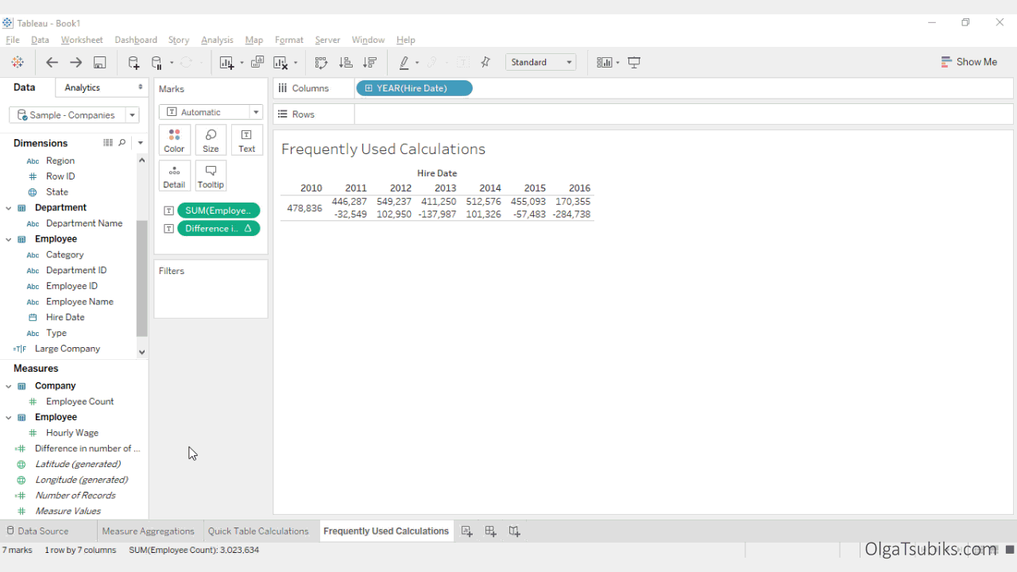Switch to the Analytics tab
Screen dimensions: 1017x572
pos(83,87)
